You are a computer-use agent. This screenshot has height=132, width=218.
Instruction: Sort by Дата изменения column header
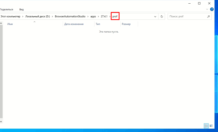(74, 24)
